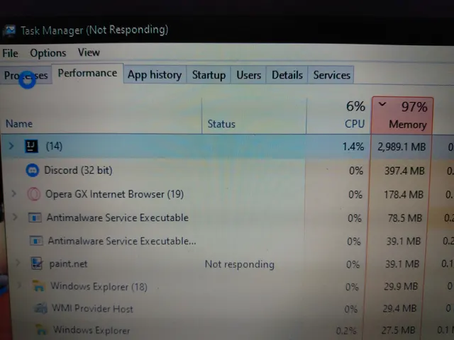Screen dimensions: 454x340
Task: Click the Discord app icon
Action: (x=33, y=170)
